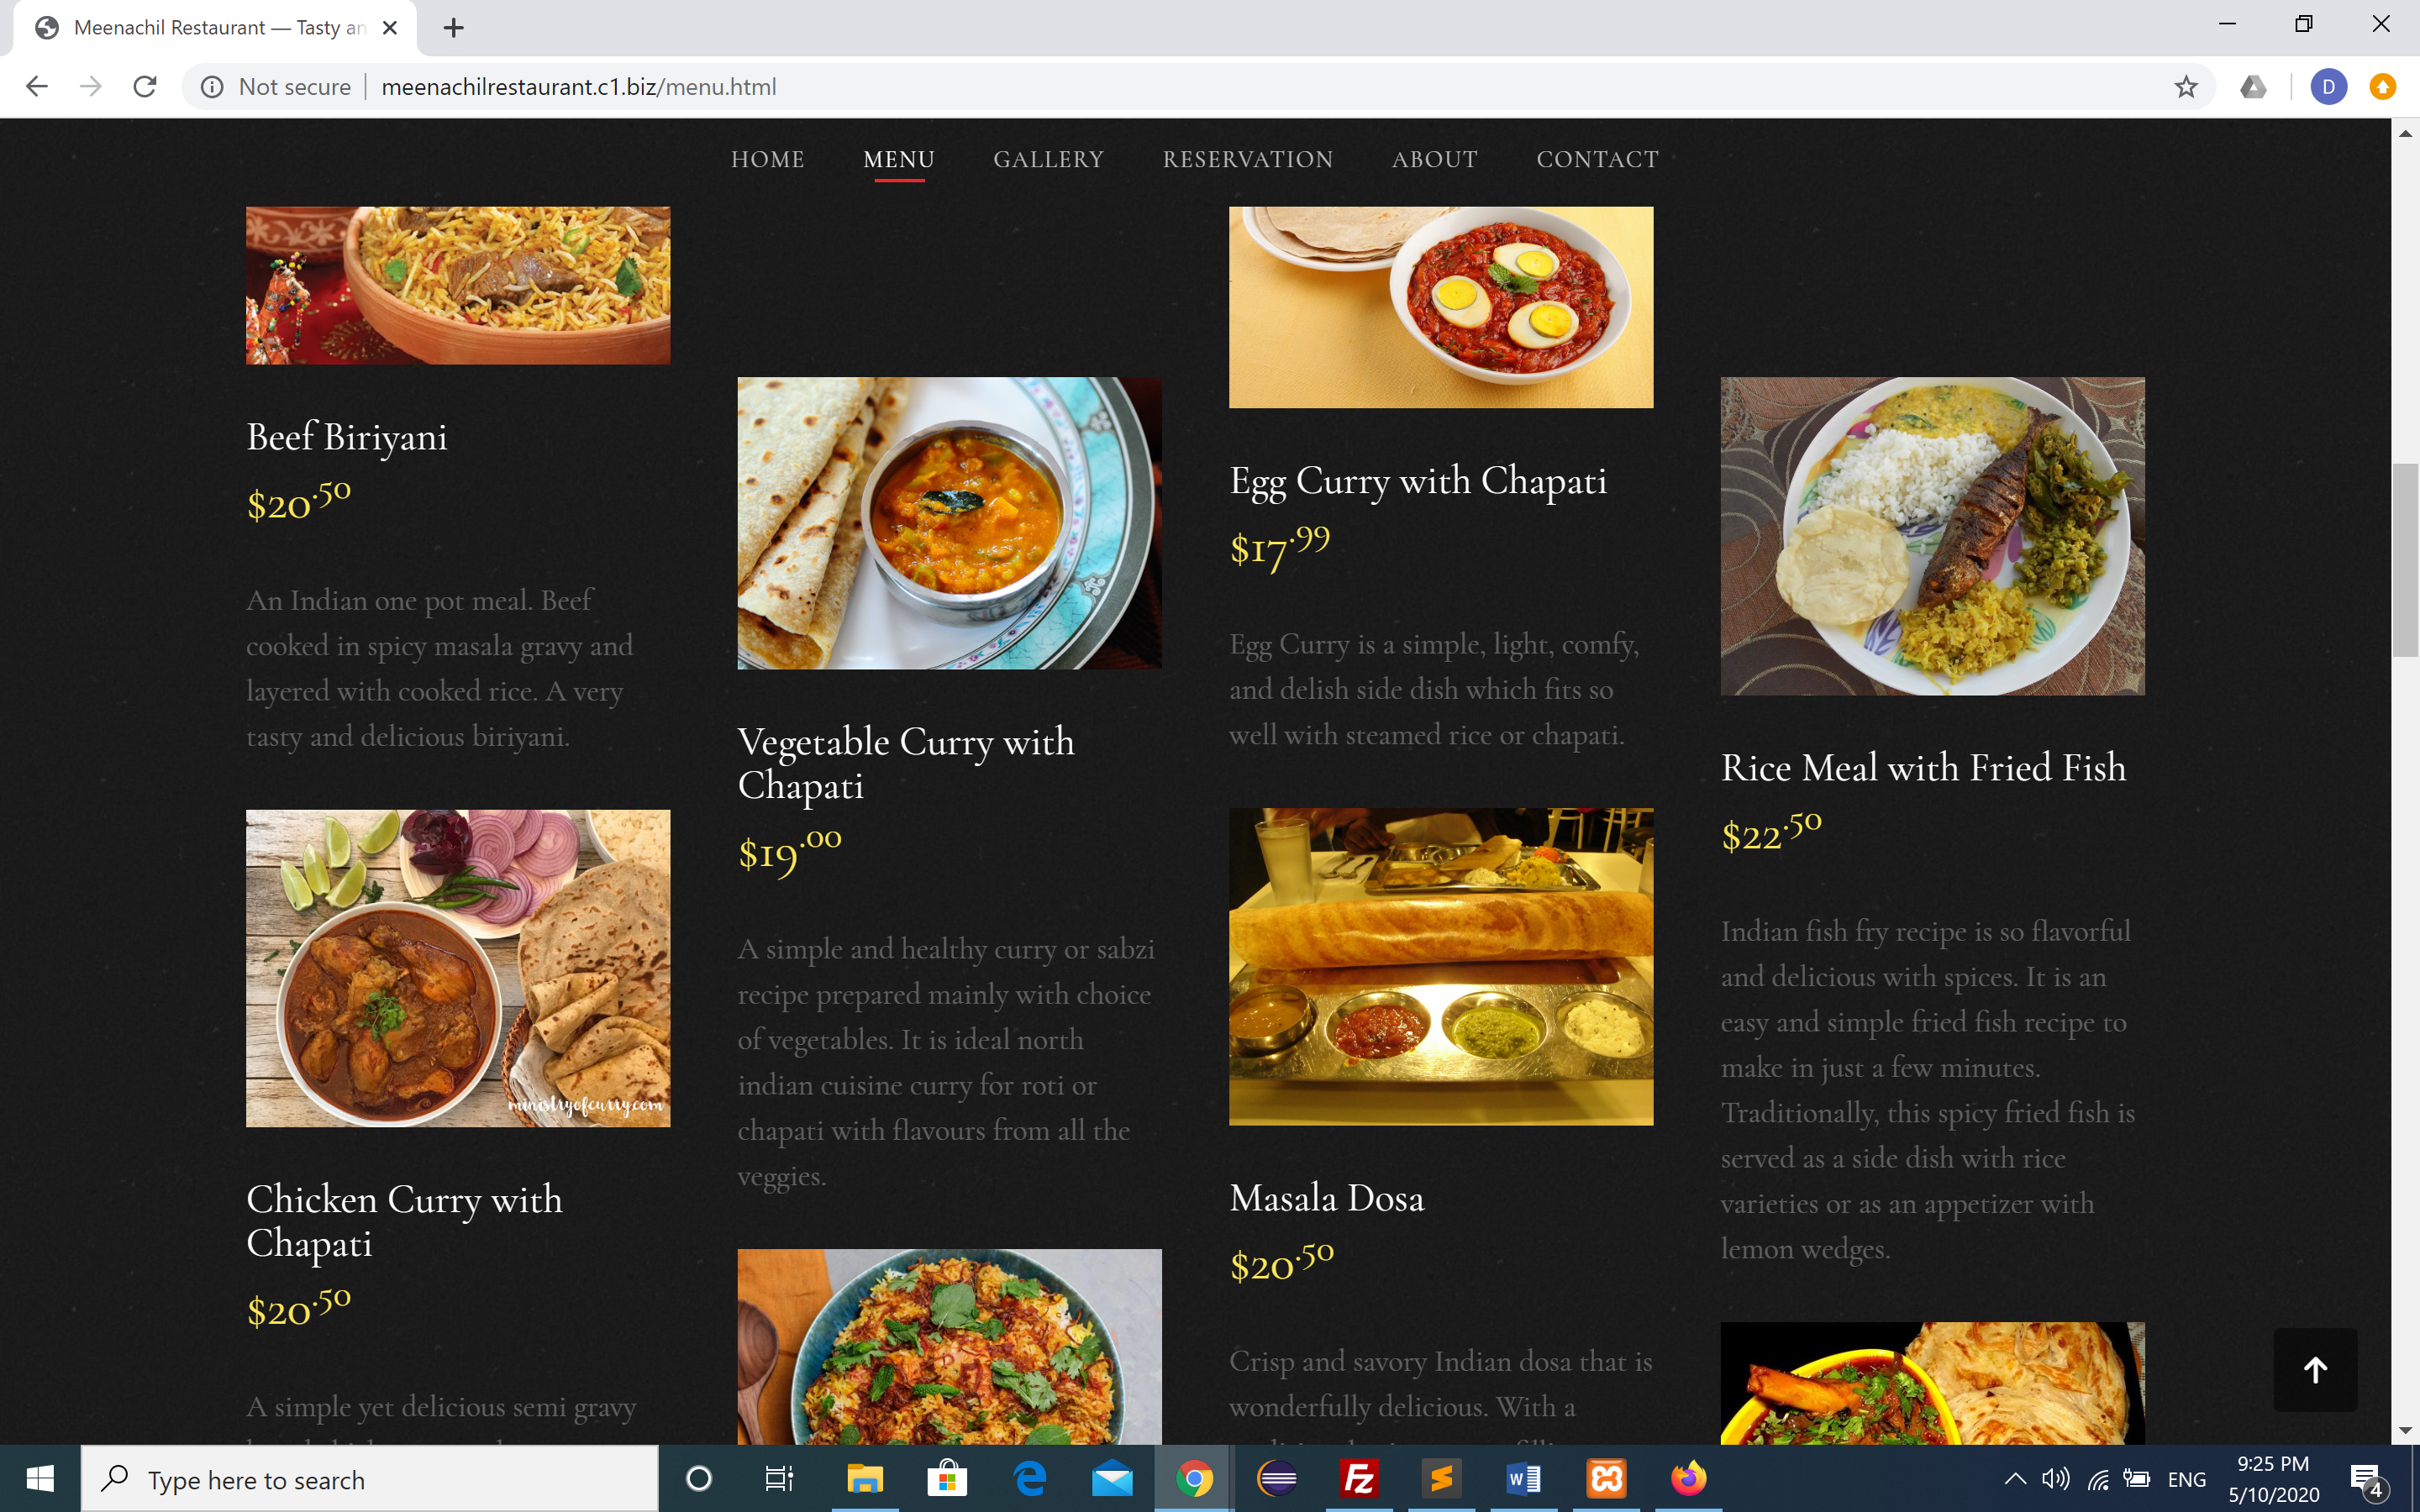
Task: Click the vertical scrollbar thumb
Action: click(x=2405, y=560)
